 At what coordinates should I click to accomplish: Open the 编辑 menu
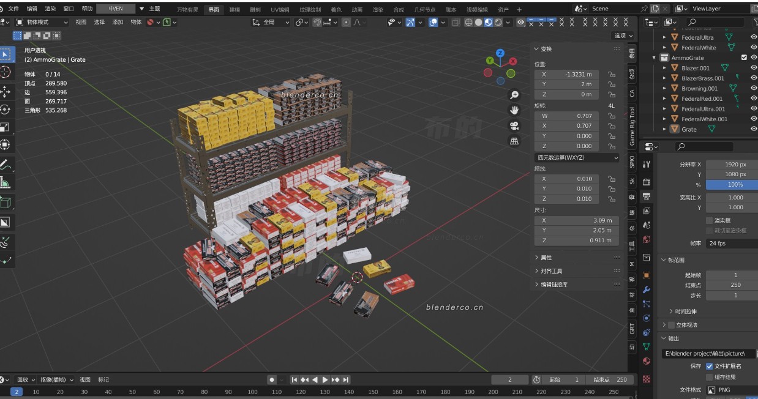click(x=32, y=9)
